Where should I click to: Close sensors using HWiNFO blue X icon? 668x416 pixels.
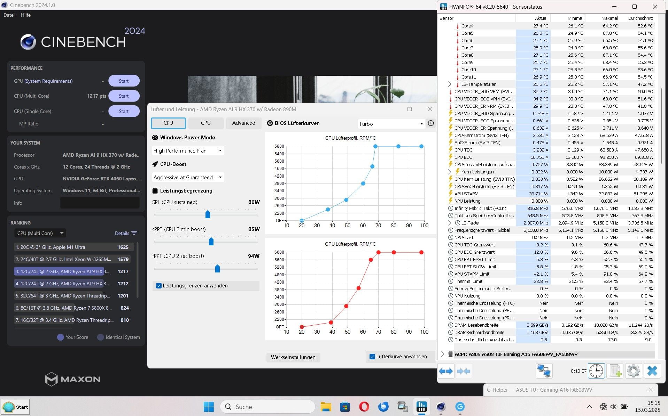[x=652, y=371]
